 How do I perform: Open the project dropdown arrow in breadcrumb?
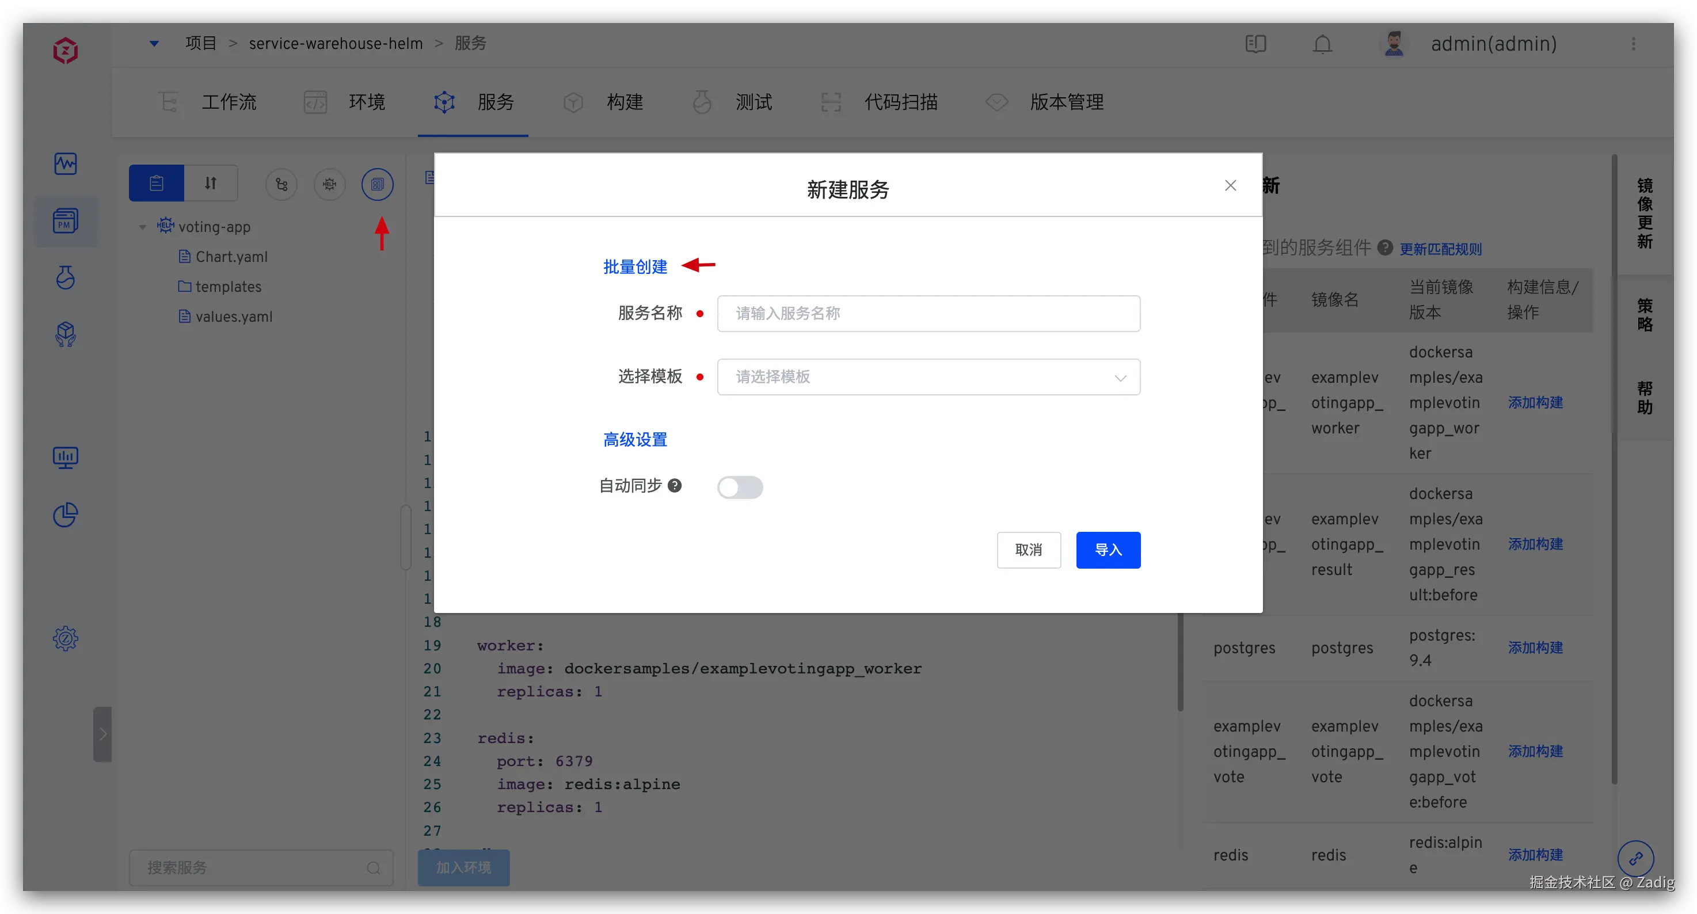coord(154,44)
